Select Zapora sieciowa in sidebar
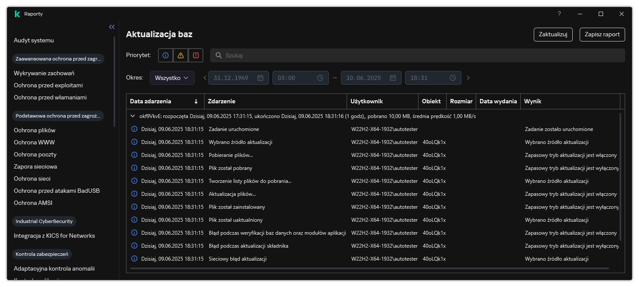Screen dimensions: 639x287 click(x=36, y=166)
